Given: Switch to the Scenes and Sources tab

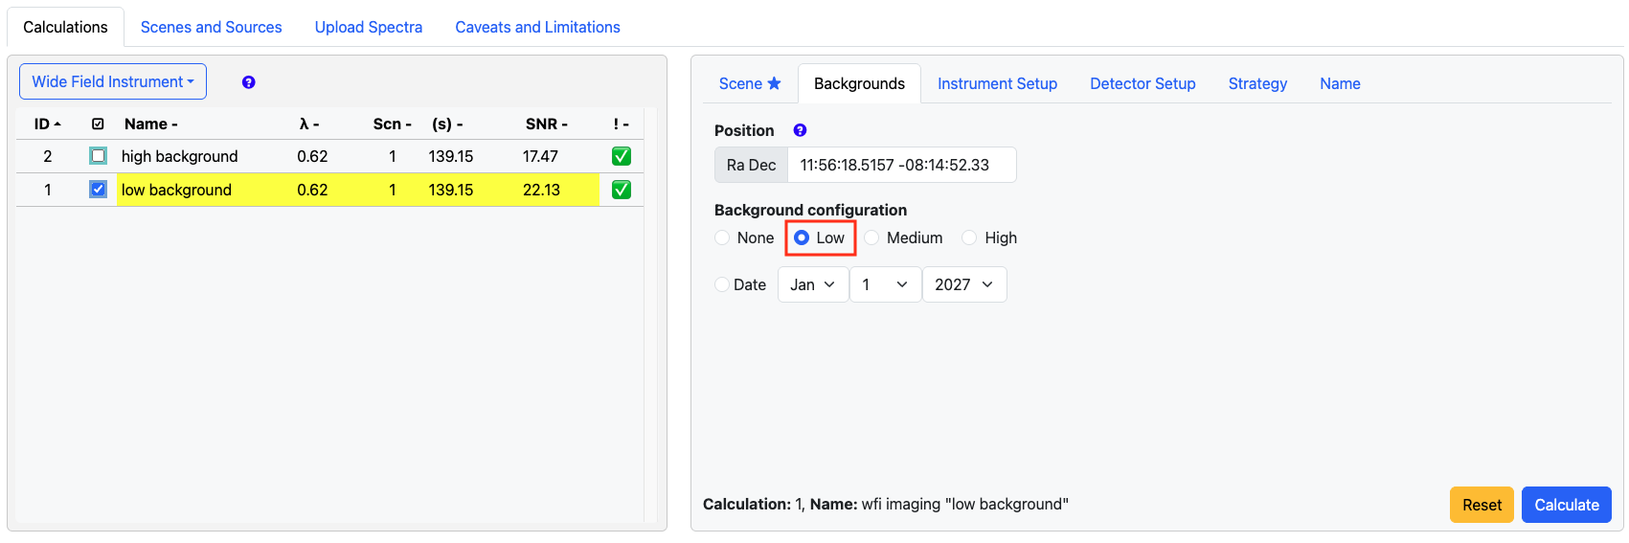Looking at the screenshot, I should [211, 27].
